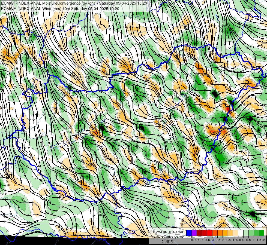267x245 pixels.
Task: Click the legend swatch between -2.5 and -2
Action: coord(220,233)
